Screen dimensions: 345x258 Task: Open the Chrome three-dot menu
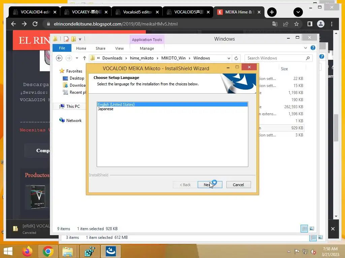click(332, 24)
